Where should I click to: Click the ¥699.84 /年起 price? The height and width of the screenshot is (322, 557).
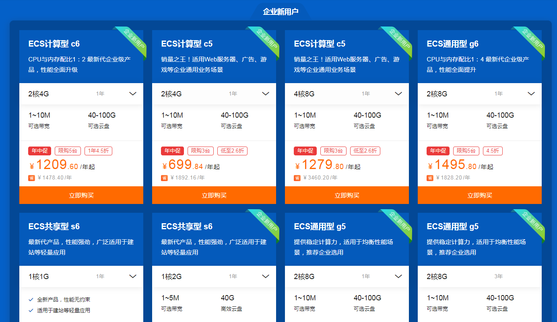click(x=191, y=165)
